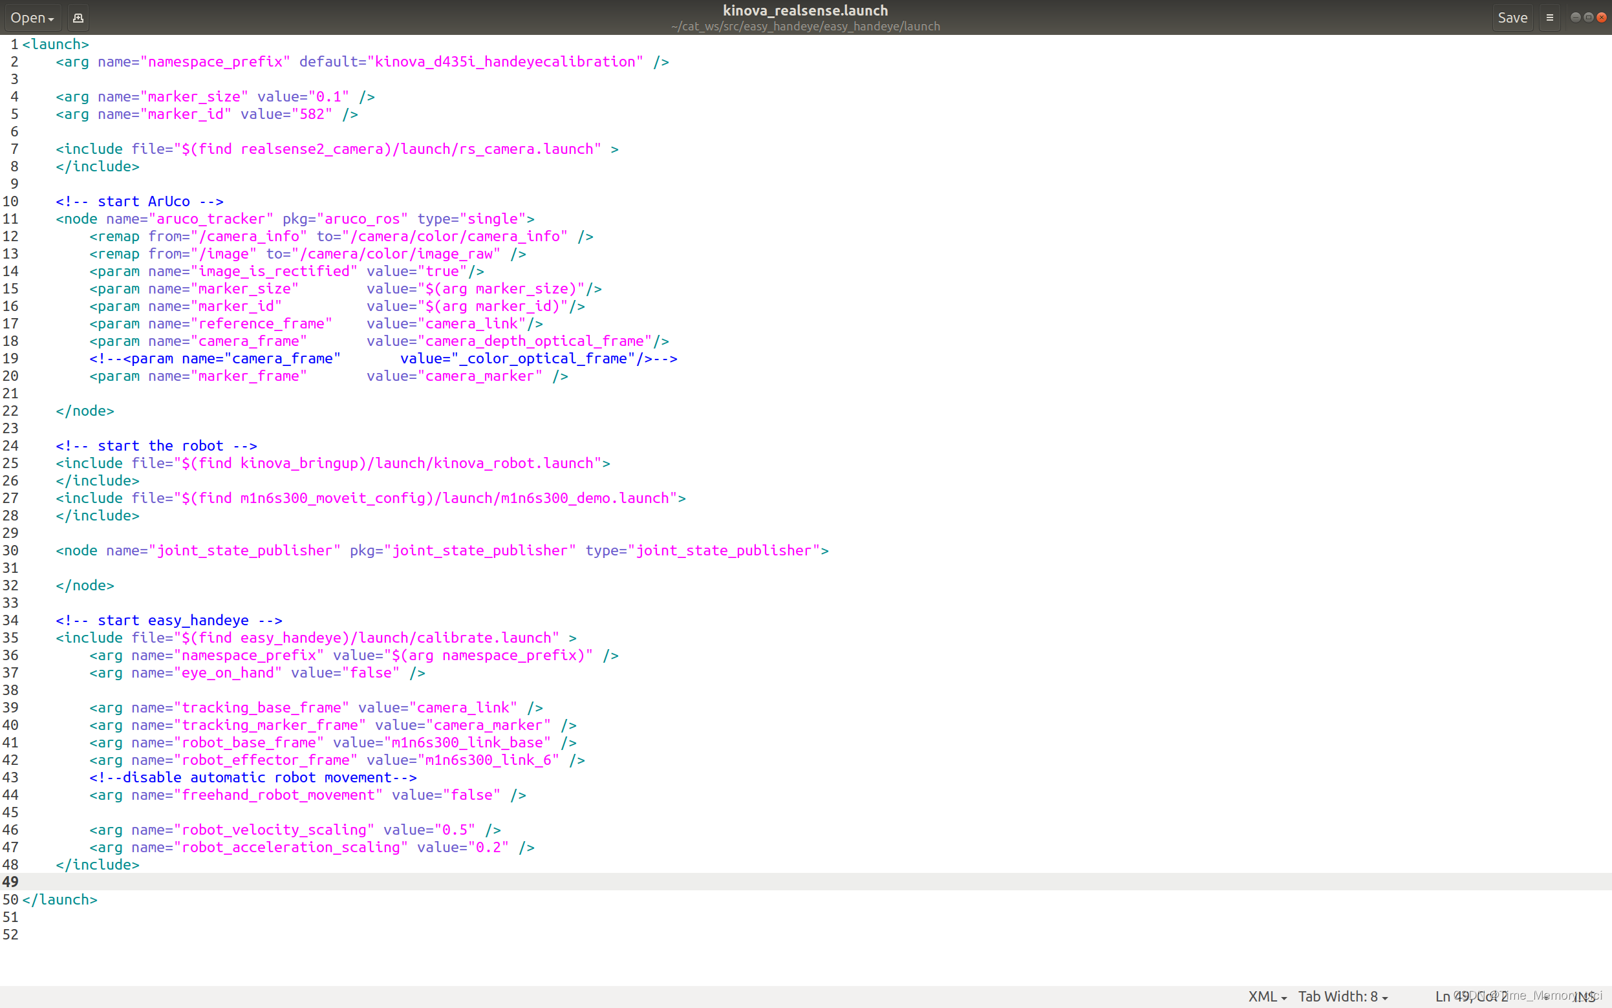Viewport: 1612px width, 1008px height.
Task: Click line number 49 in gutter
Action: pos(10,882)
